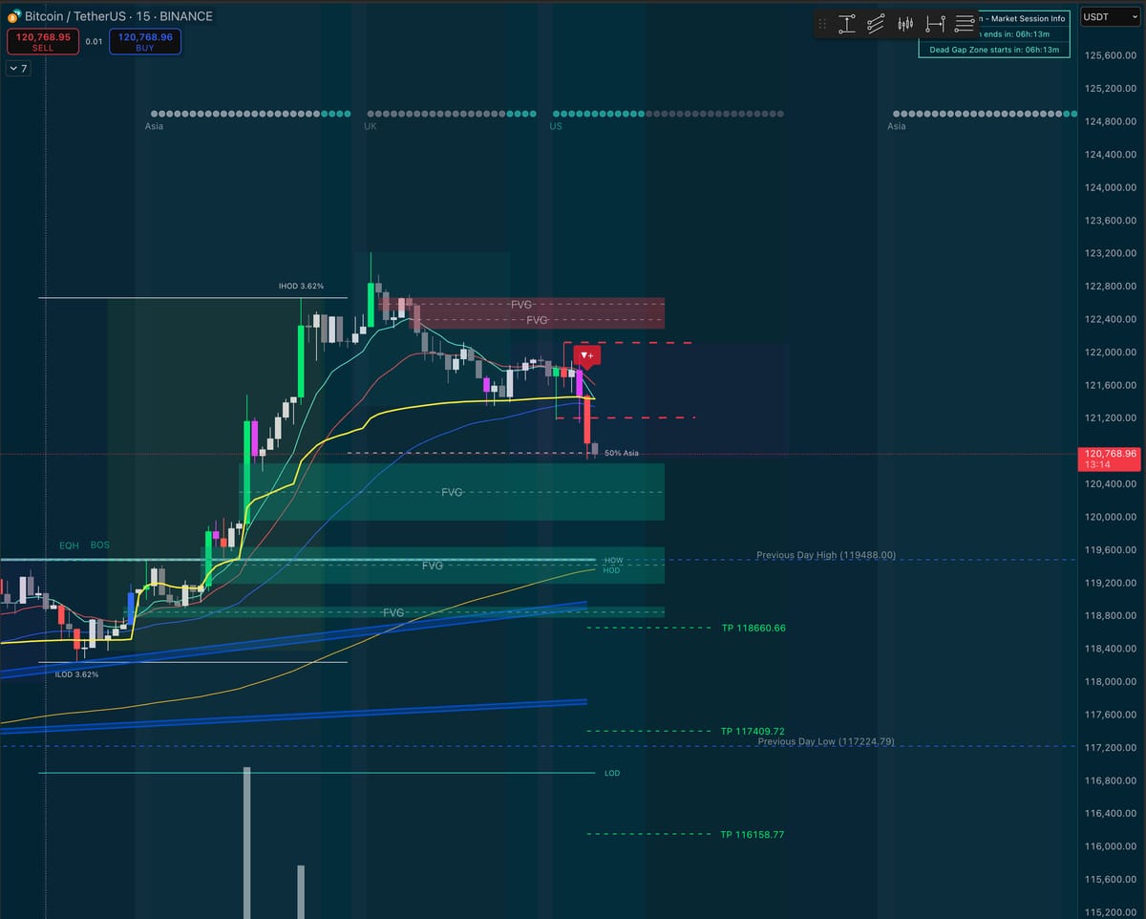
Task: Click the first Asia session label on left
Action: (154, 126)
